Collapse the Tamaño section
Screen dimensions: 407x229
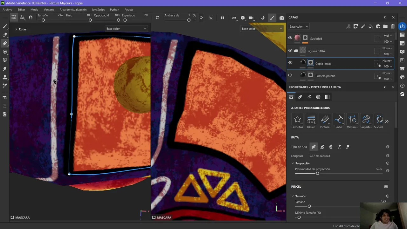coord(293,196)
